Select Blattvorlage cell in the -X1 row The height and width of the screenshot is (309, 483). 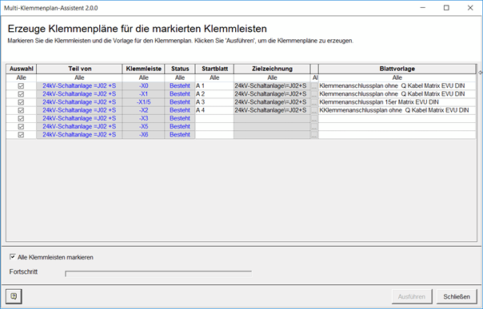[397, 93]
